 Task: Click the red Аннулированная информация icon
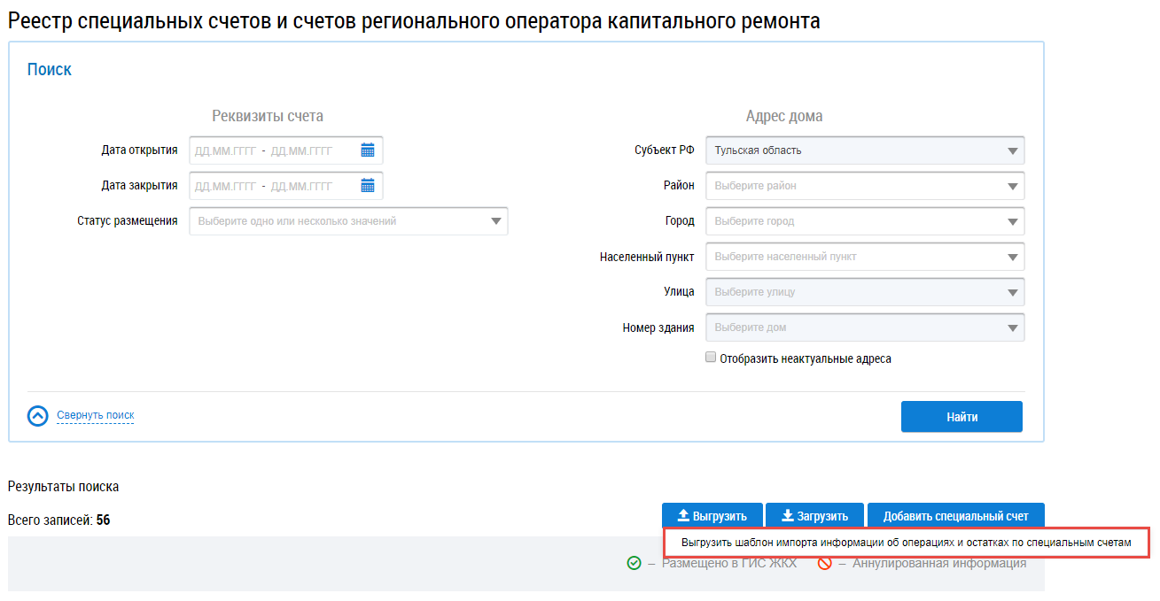pyautogui.click(x=825, y=563)
